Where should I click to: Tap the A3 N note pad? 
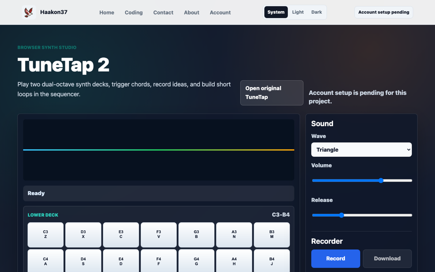click(234, 234)
